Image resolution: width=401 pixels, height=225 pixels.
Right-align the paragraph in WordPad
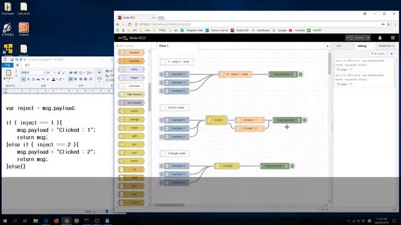tap(81, 79)
